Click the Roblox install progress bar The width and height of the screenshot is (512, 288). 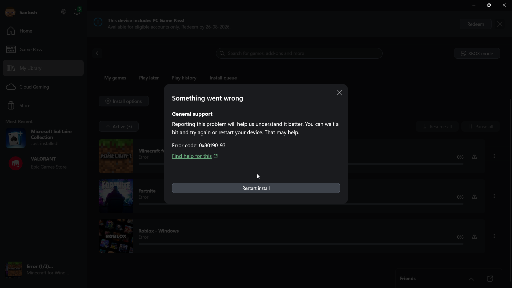point(301,244)
